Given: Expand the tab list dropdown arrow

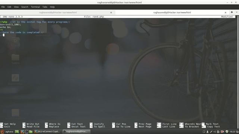Looking at the screenshot, I should point(236,12).
